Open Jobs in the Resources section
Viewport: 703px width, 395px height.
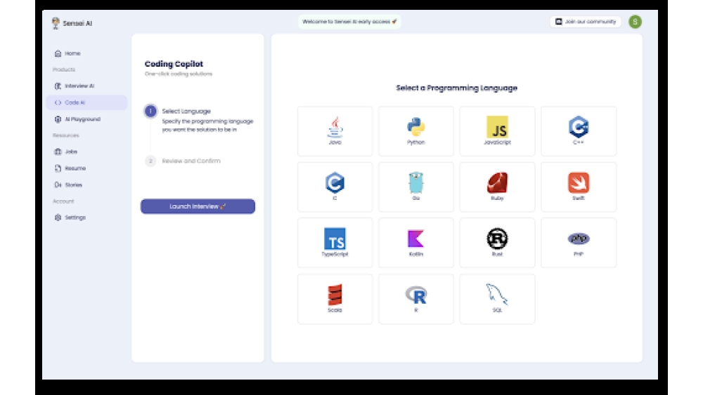(x=86, y=152)
